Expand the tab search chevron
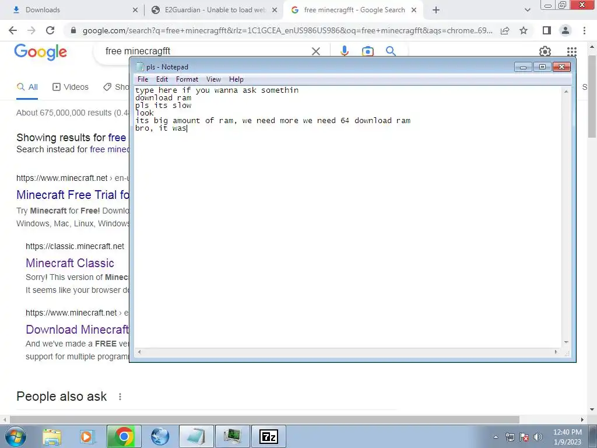597x448 pixels. 527,10
